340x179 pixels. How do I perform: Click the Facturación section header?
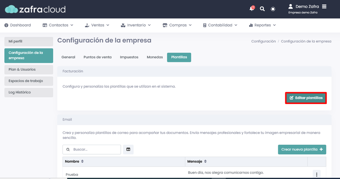tap(194, 71)
